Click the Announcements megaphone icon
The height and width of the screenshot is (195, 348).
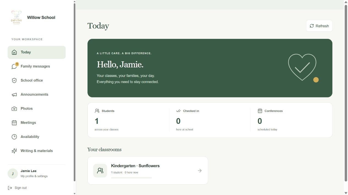[14, 94]
